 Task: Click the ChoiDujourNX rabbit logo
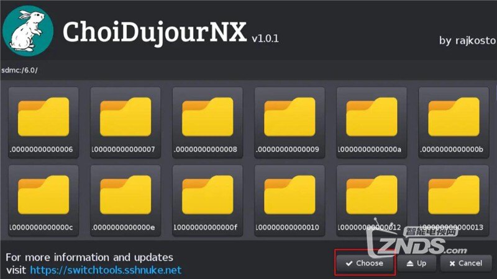(x=28, y=30)
